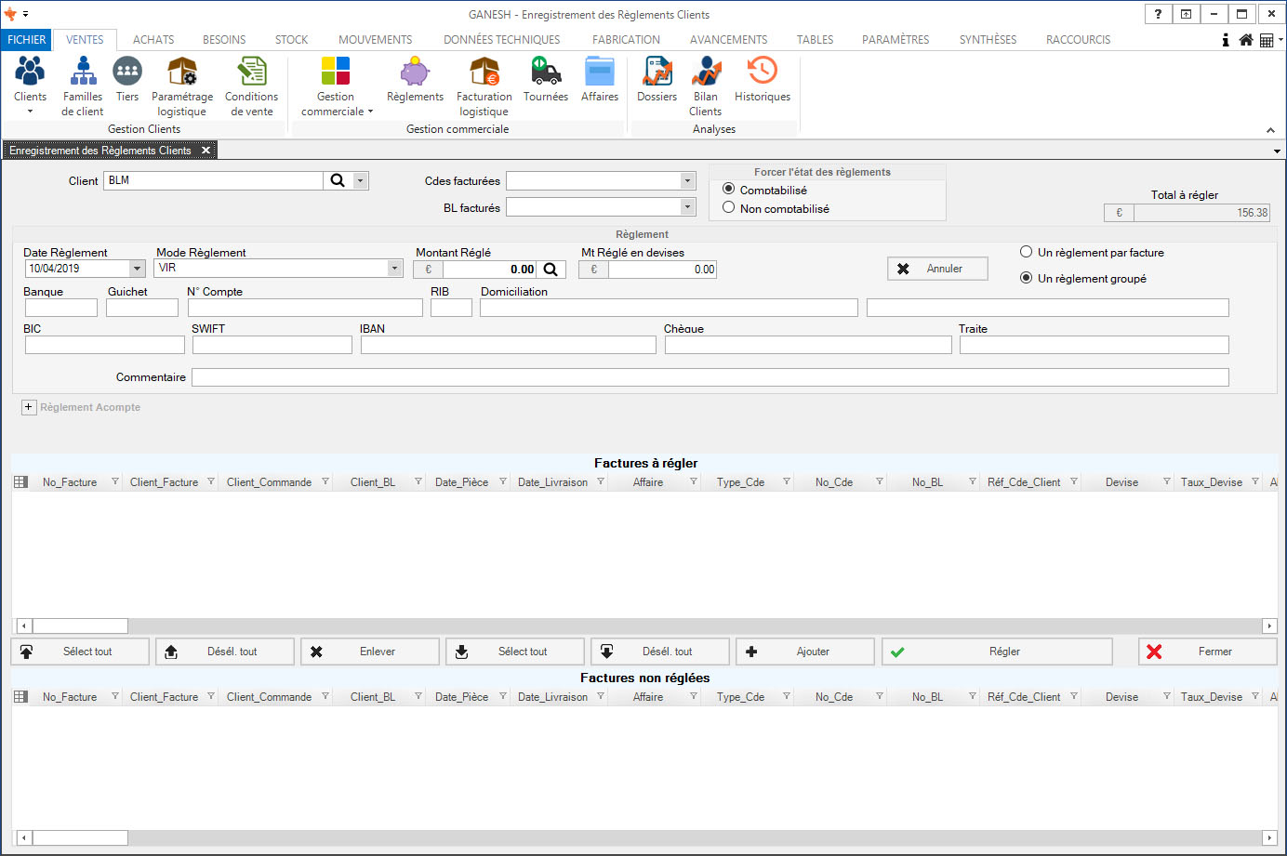Click the search magnifier beside Client field

click(x=338, y=180)
